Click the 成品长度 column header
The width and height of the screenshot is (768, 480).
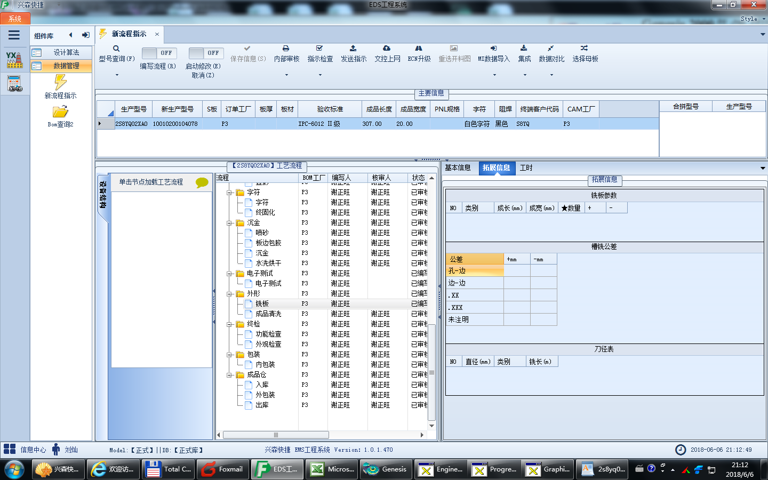[379, 109]
